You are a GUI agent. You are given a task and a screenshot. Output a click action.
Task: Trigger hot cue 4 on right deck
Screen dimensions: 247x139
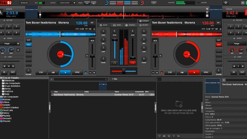pyautogui.click(x=231, y=32)
